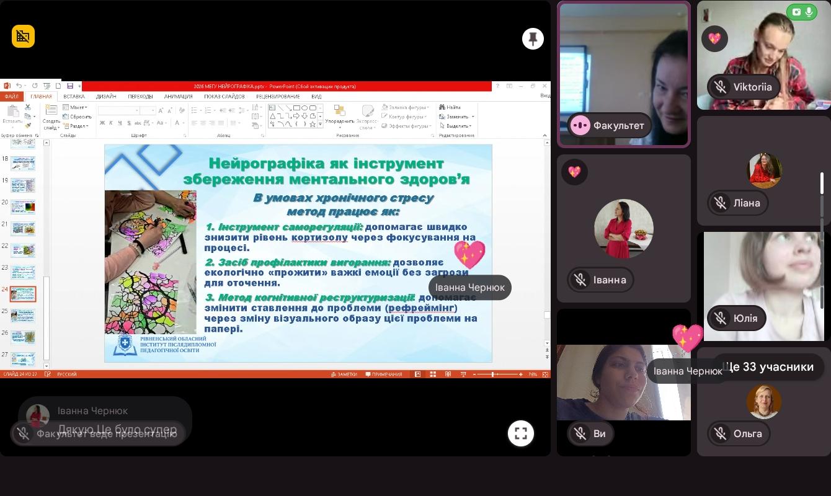
Task: Toggle left text alignment
Action: click(194, 123)
